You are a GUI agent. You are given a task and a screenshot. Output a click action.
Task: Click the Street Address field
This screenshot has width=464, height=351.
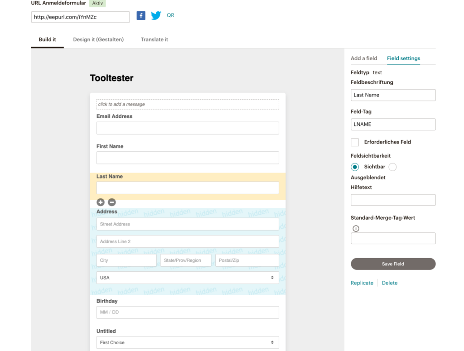188,224
